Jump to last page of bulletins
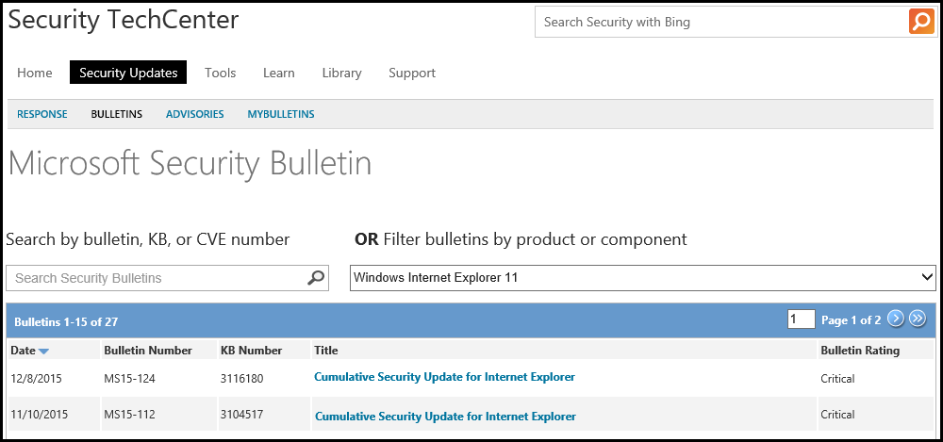 tap(918, 319)
